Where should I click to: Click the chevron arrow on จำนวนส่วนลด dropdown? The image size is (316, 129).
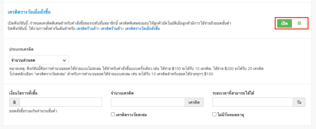pyautogui.click(x=64, y=60)
